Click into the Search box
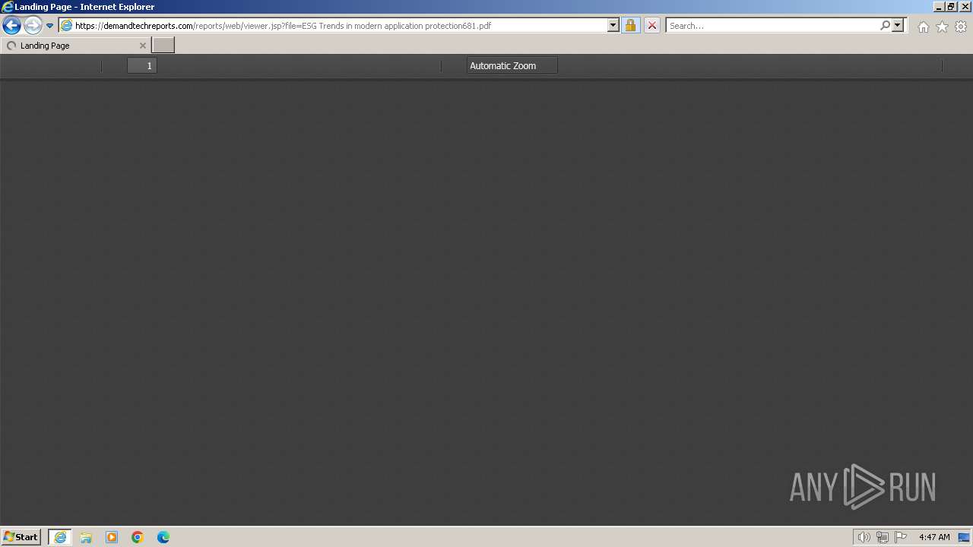973x547 pixels. coord(772,26)
